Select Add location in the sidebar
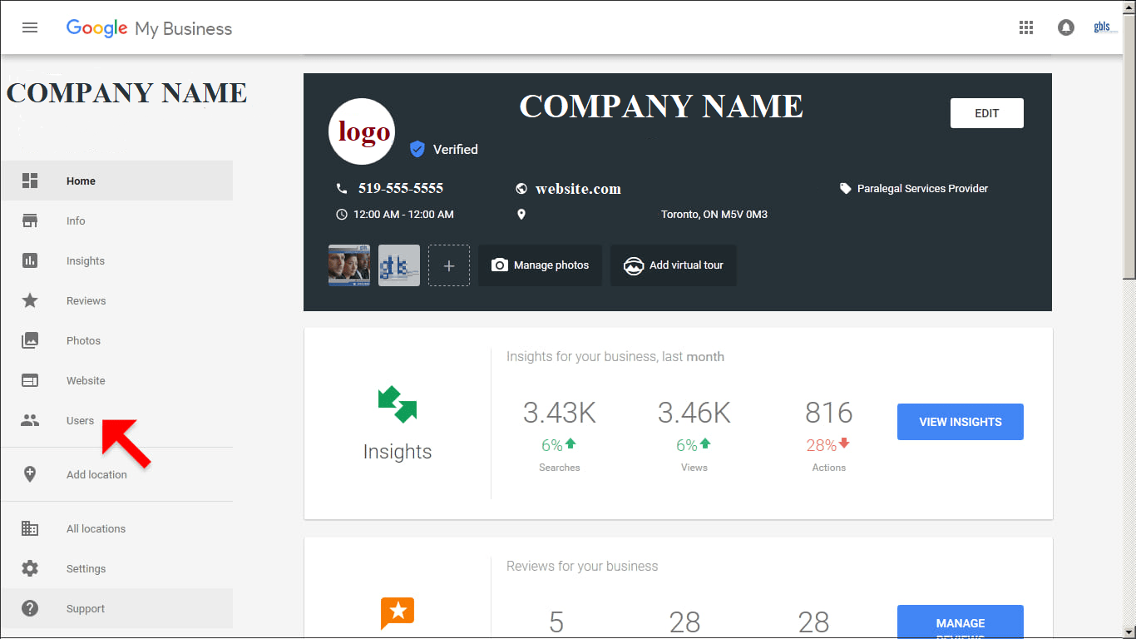The height and width of the screenshot is (639, 1136). coord(116,474)
